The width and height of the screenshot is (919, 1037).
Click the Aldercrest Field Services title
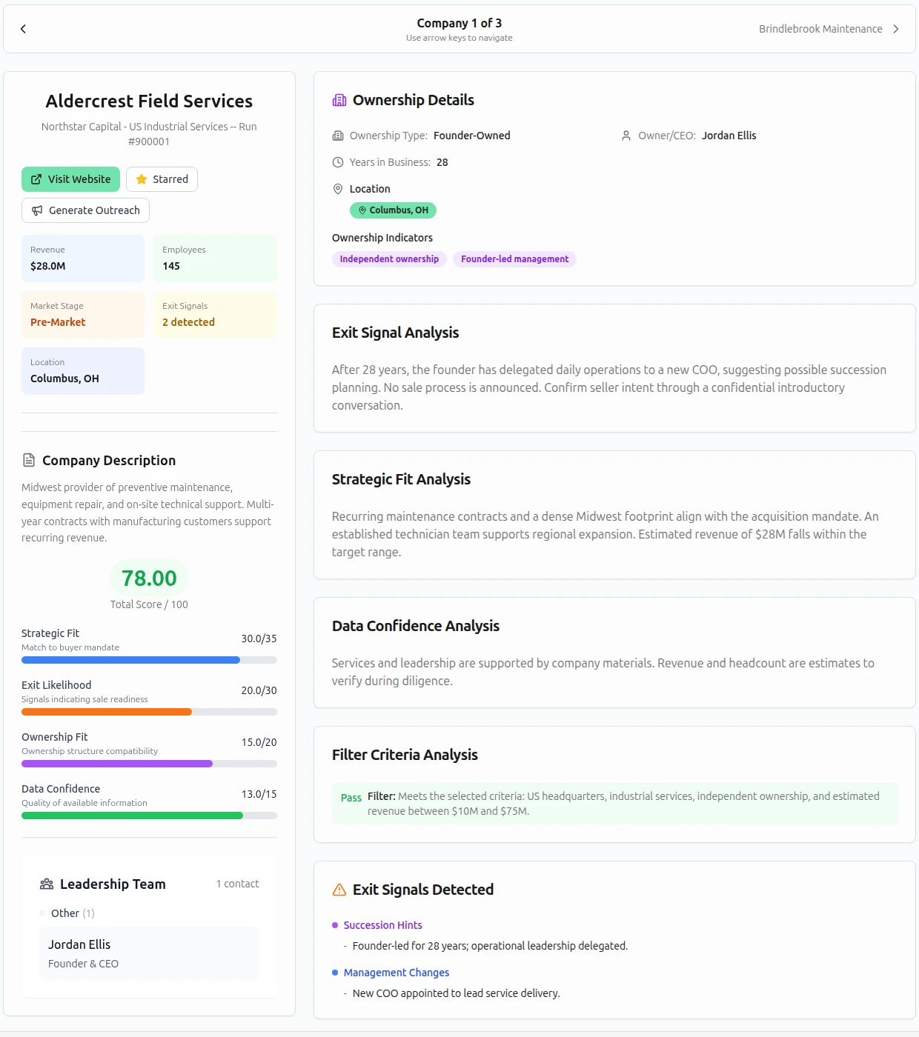[x=149, y=101]
